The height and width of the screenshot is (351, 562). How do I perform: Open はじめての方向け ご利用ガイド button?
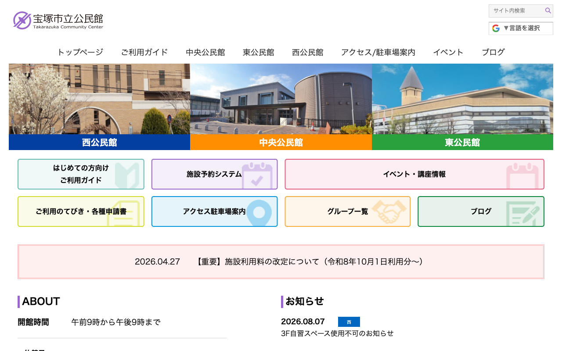[81, 174]
